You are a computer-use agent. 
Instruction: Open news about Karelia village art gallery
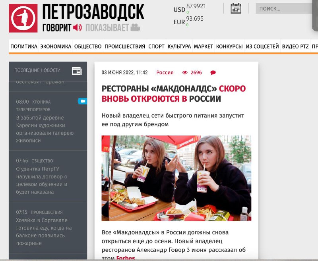tap(45, 129)
